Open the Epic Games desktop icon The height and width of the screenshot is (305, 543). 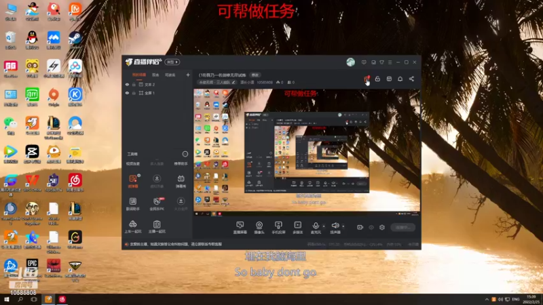tap(32, 268)
